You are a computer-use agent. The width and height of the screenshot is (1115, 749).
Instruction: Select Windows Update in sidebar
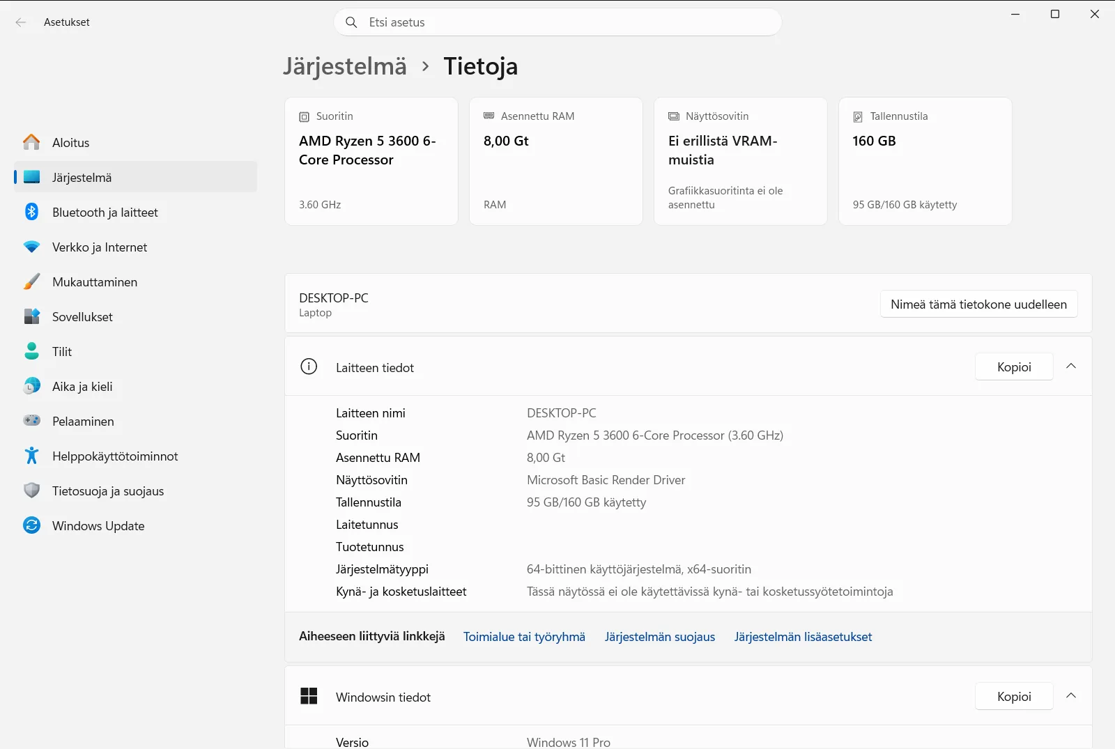click(135, 525)
